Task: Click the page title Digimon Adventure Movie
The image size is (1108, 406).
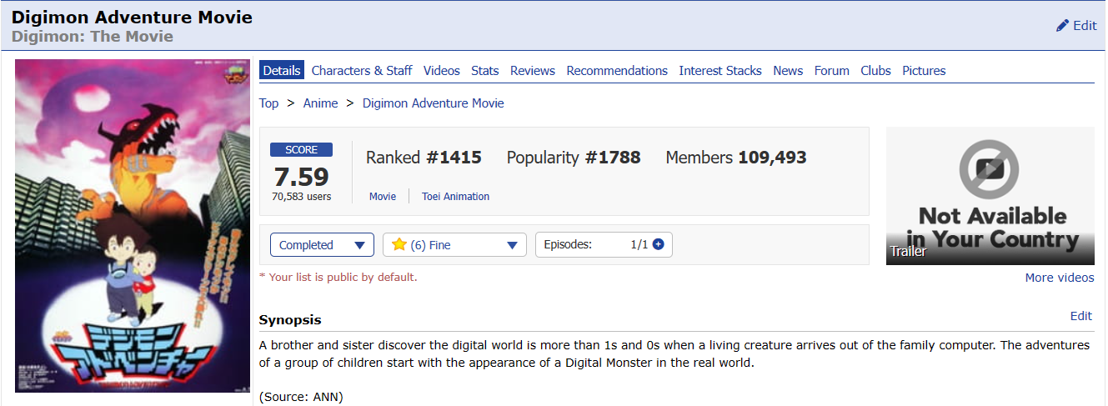Action: coord(132,17)
